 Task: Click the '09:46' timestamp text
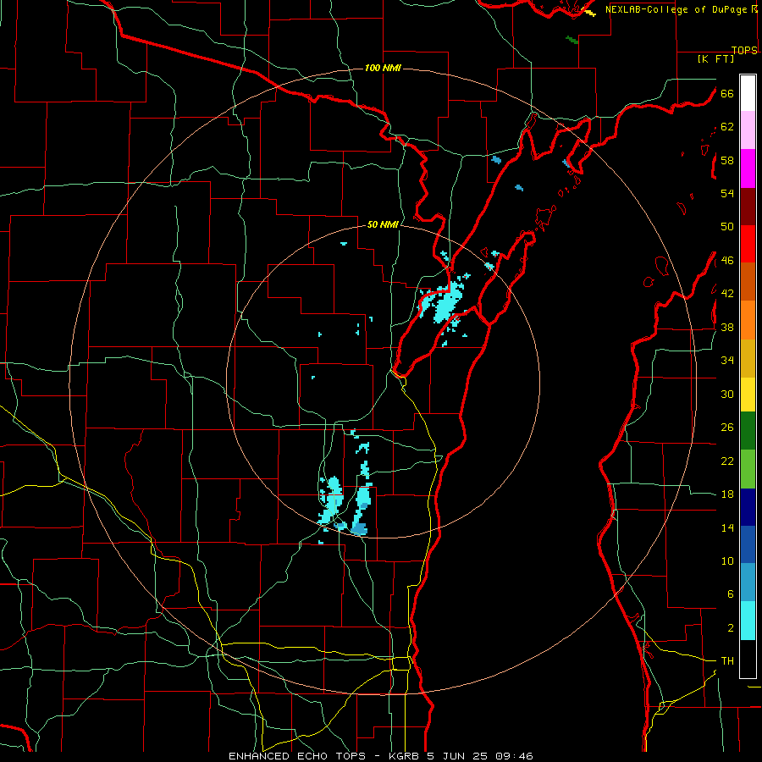tap(514, 756)
